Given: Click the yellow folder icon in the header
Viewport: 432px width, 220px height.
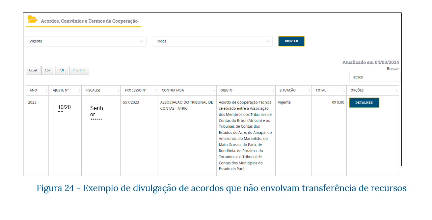Looking at the screenshot, I should click(x=32, y=19).
